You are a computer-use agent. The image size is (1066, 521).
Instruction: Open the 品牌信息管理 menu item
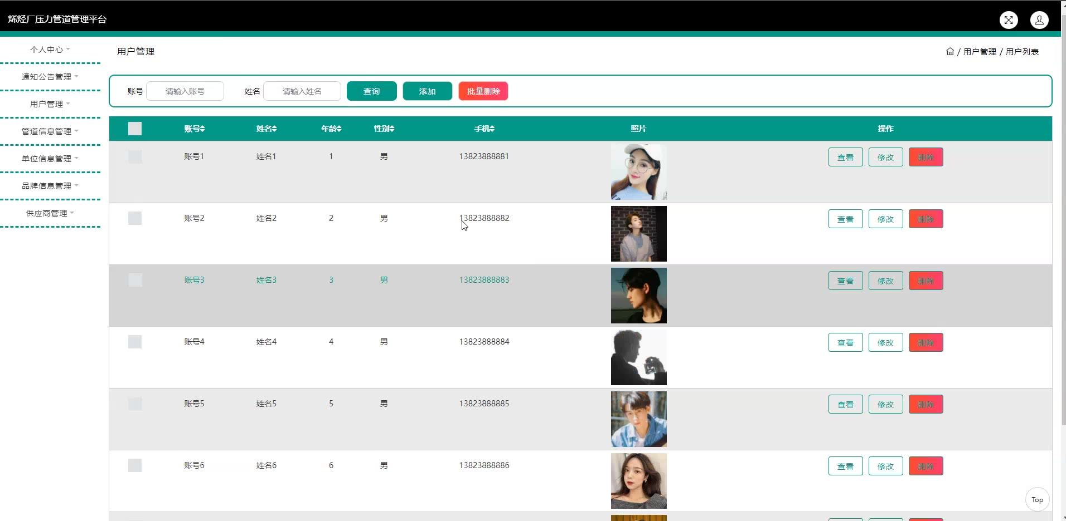coord(50,186)
